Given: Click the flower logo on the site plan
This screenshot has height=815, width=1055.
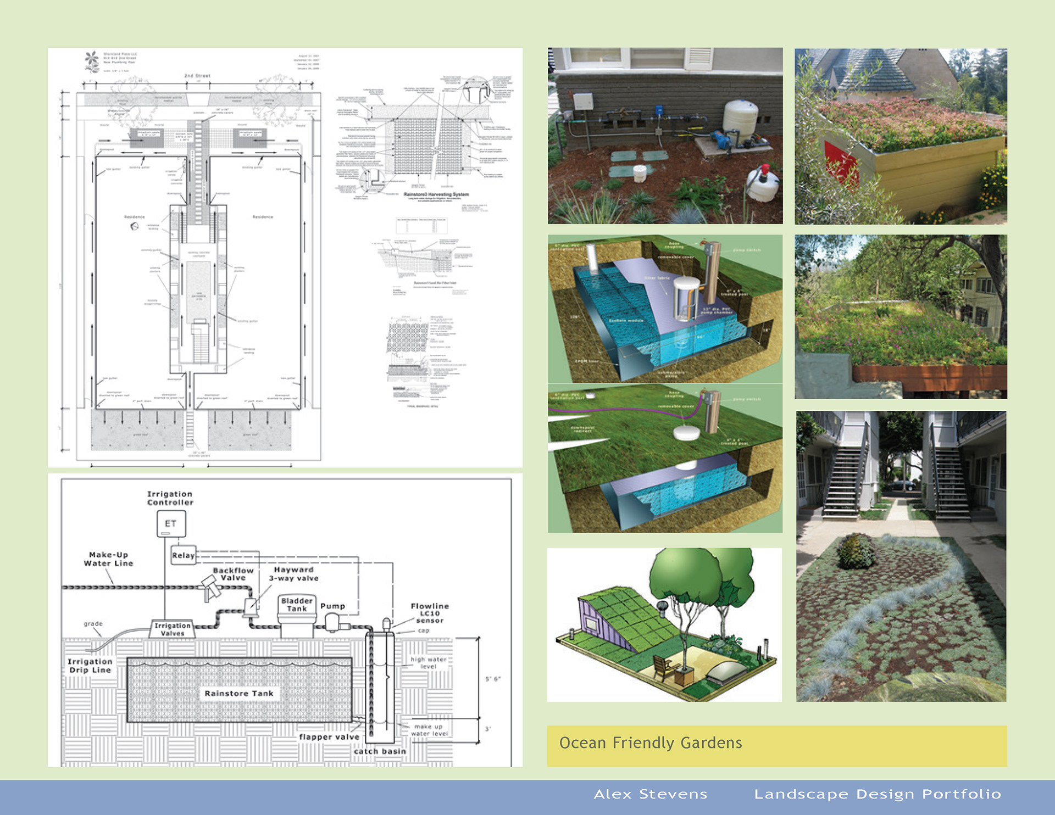Looking at the screenshot, I should [92, 61].
